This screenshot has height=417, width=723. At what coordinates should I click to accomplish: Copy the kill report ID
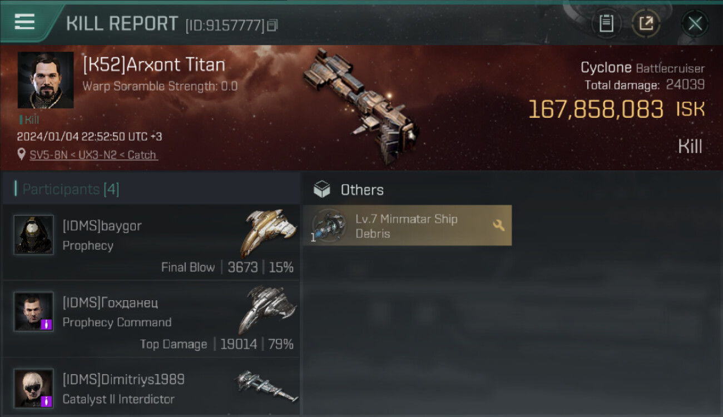point(272,26)
